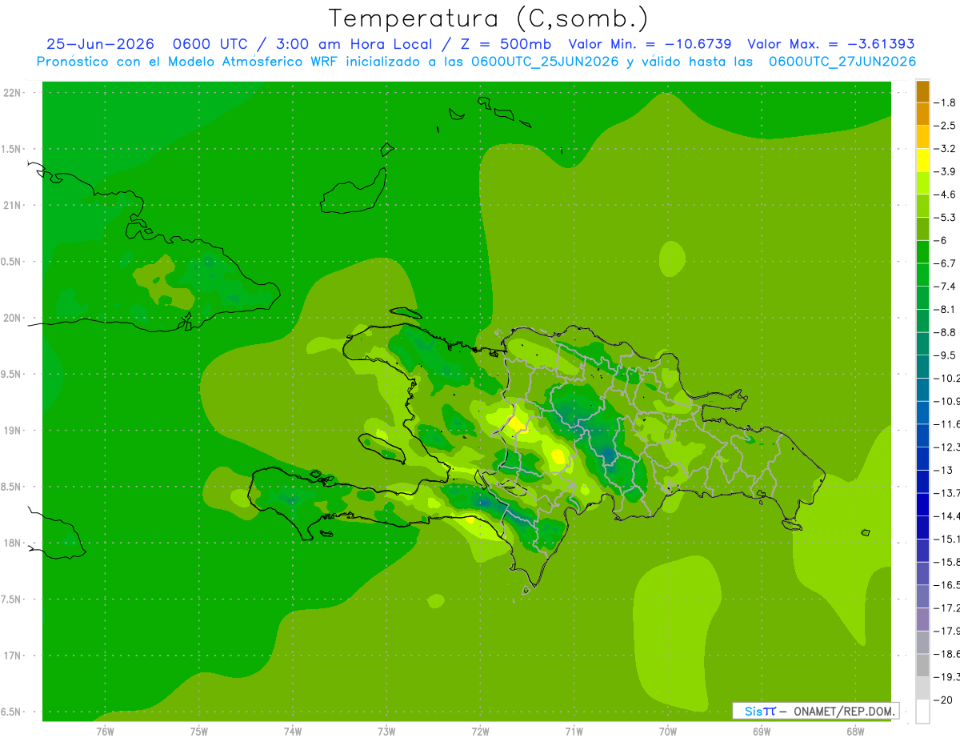This screenshot has width=960, height=742.
Task: Click the -6.7 colorbar value label
Action: [945, 263]
